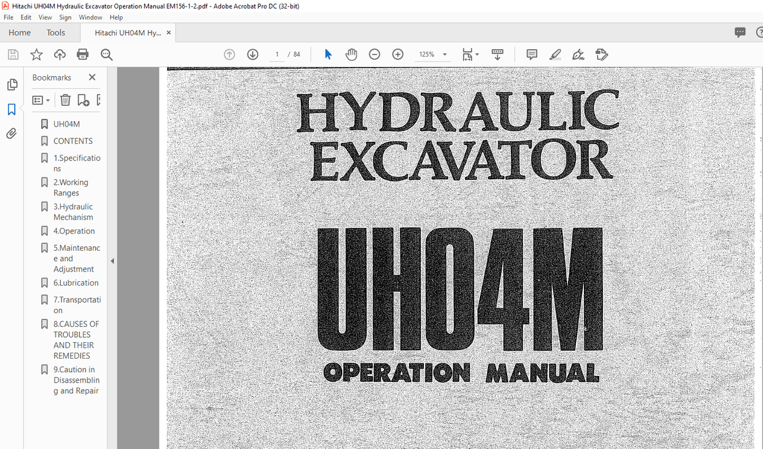Star this file as favorite
The image size is (763, 449).
tap(36, 54)
